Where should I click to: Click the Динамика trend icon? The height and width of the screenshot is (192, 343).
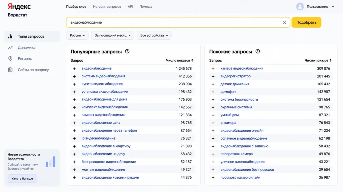(x=10, y=47)
